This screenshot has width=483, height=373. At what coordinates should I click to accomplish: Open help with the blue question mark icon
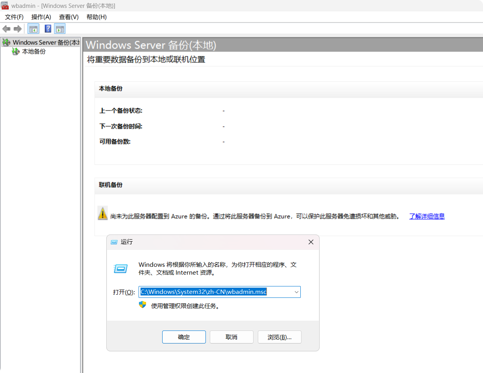(x=48, y=29)
